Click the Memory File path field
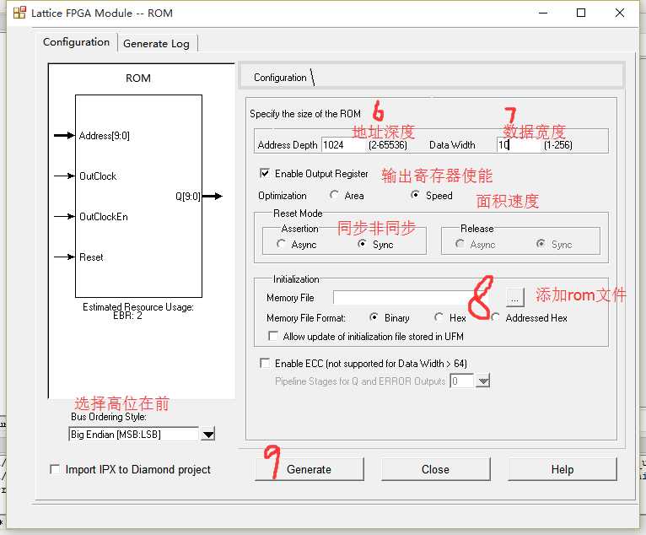This screenshot has height=535, width=646. tap(405, 298)
